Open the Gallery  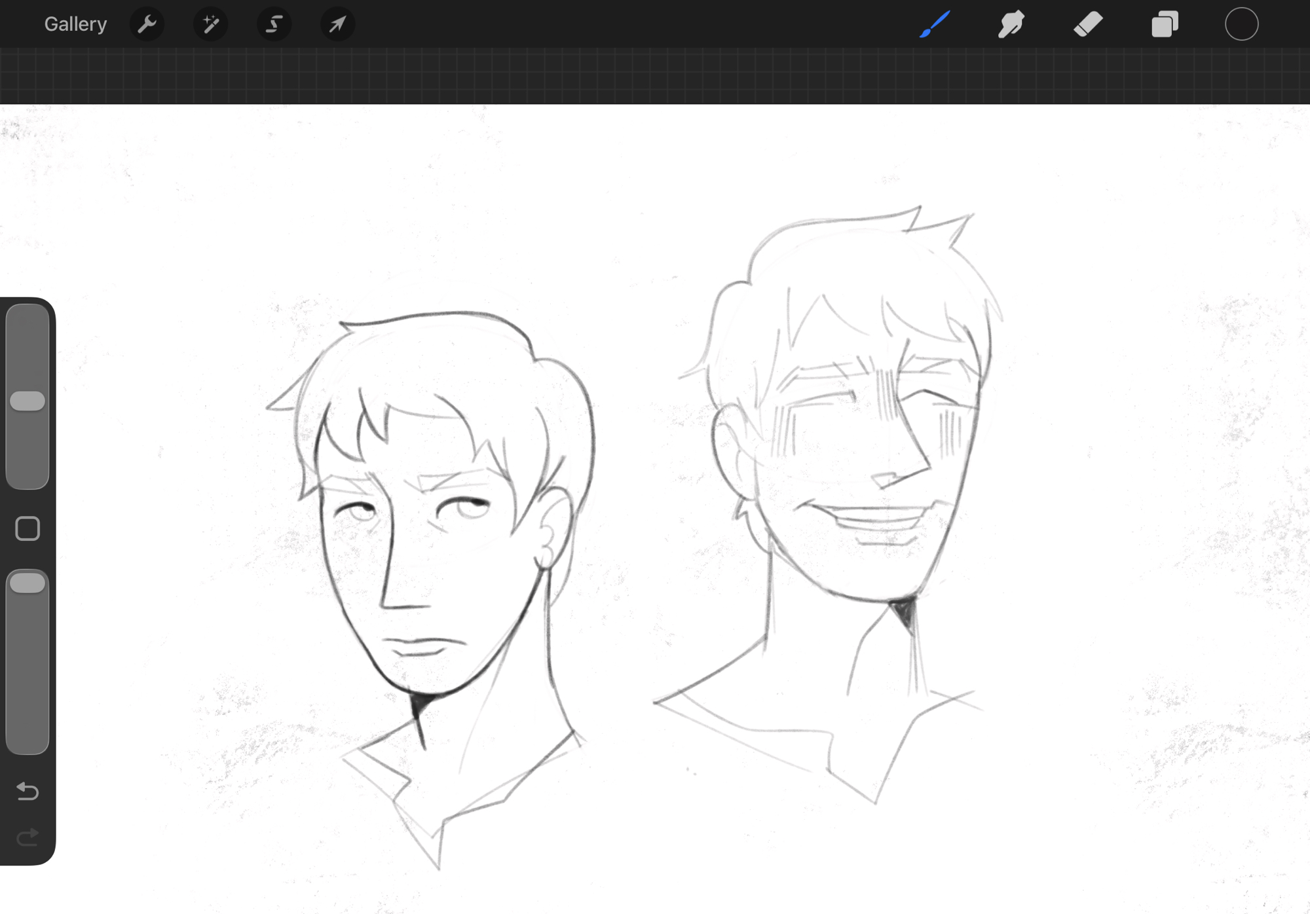75,24
